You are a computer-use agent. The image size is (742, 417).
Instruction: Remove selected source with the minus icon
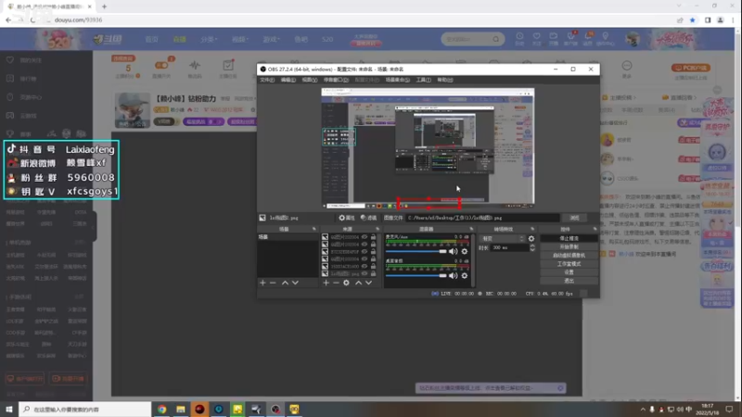click(336, 283)
